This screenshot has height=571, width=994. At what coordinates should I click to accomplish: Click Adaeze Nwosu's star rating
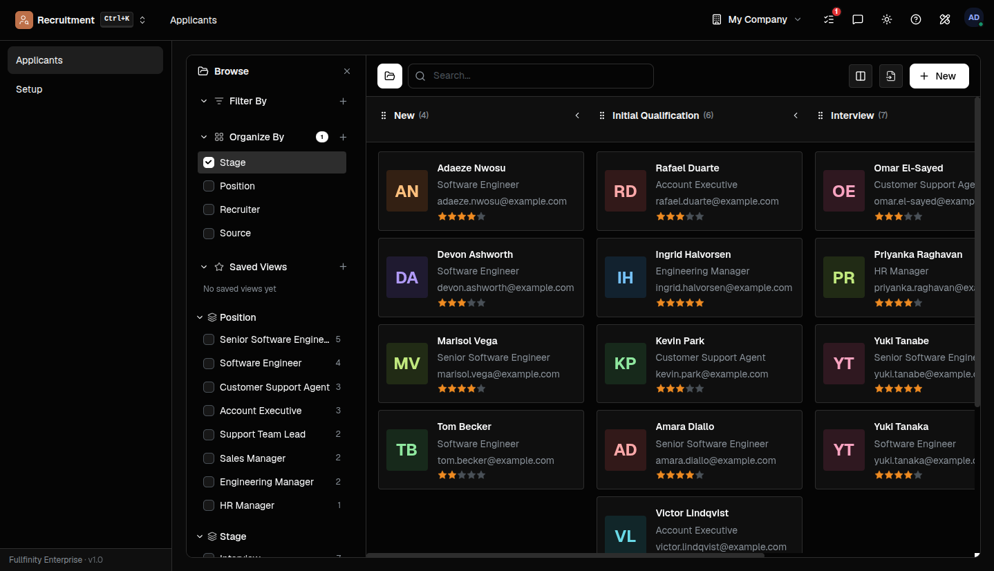tap(462, 216)
